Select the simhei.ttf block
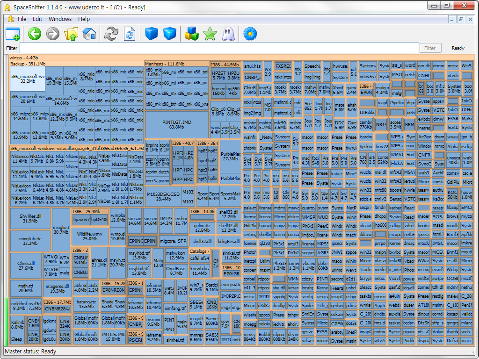 click(175, 340)
